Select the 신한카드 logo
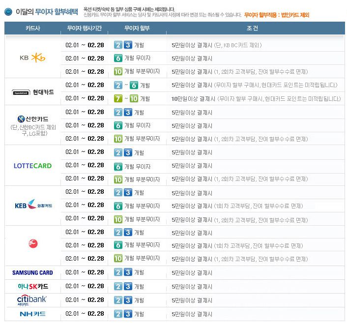The image size is (347, 328). pos(33,119)
